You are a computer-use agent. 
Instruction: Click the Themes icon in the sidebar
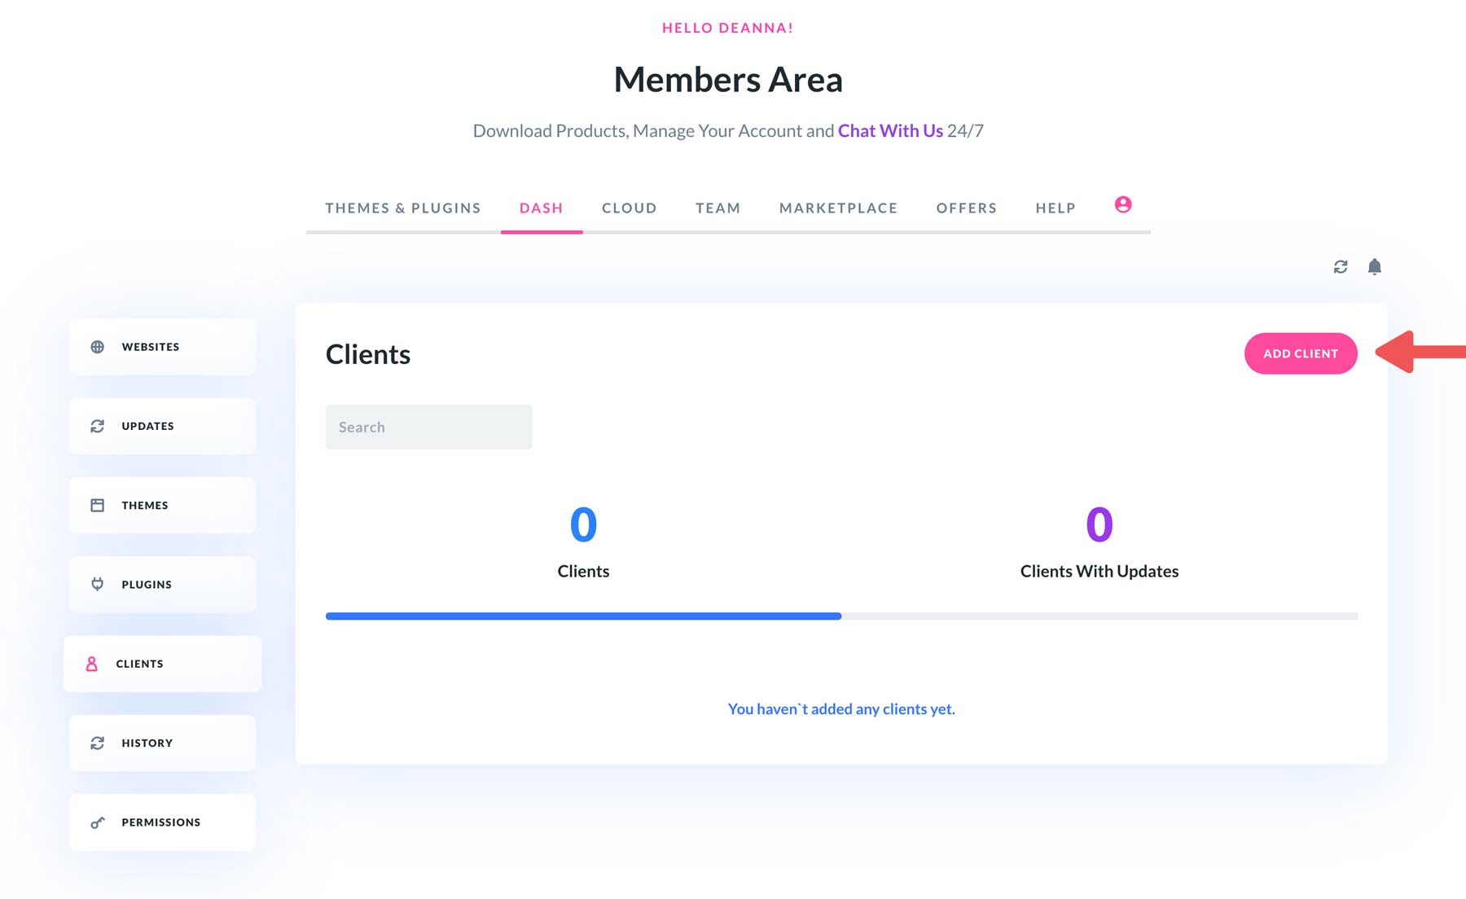click(x=98, y=505)
